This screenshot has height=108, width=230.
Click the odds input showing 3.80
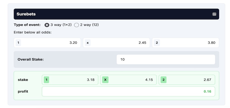(185, 43)
